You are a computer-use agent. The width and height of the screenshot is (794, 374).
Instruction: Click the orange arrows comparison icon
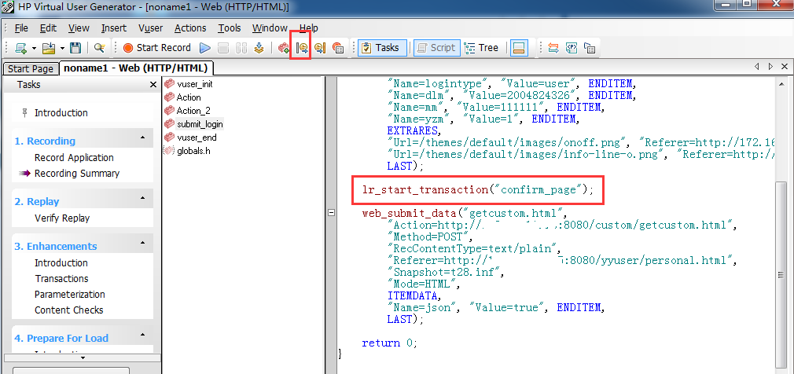553,48
